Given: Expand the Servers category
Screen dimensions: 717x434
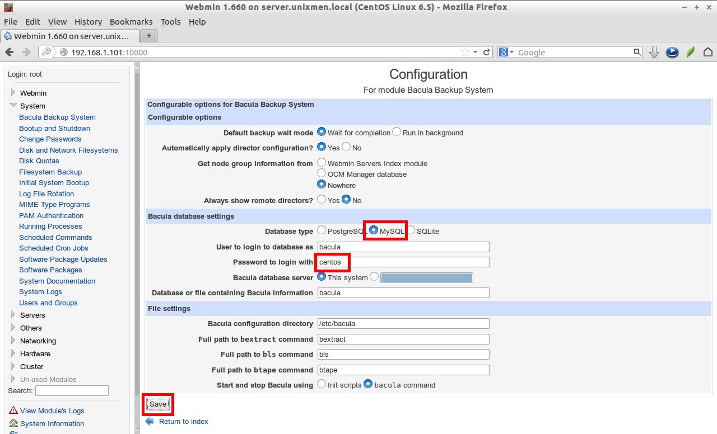Looking at the screenshot, I should tap(13, 315).
